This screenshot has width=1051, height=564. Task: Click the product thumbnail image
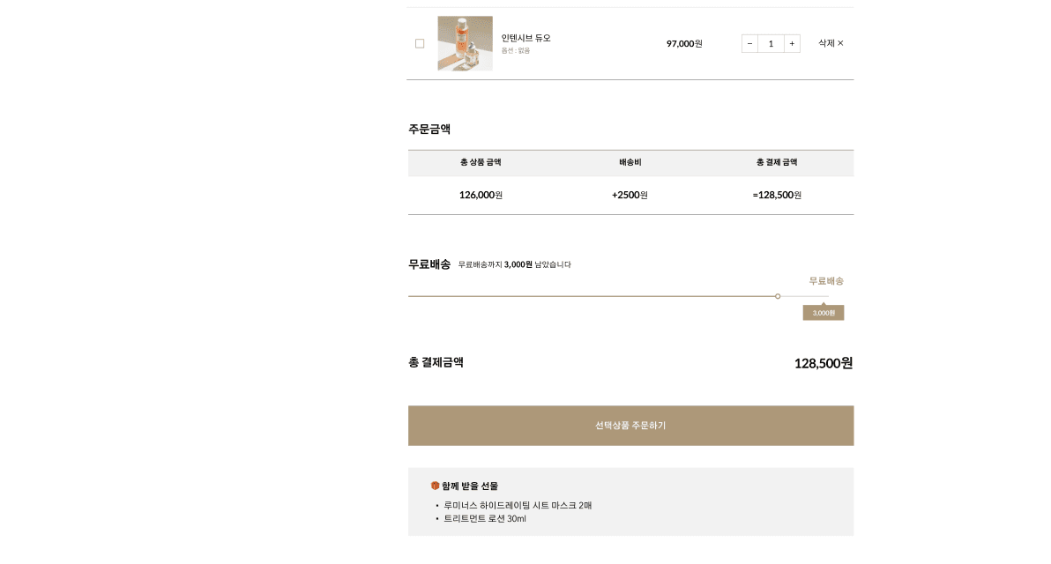[x=465, y=43]
